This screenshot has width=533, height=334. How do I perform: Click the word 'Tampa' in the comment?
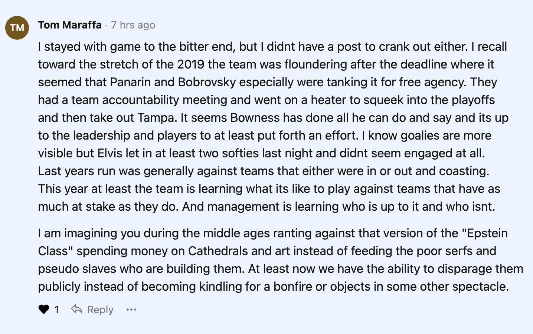click(x=156, y=117)
